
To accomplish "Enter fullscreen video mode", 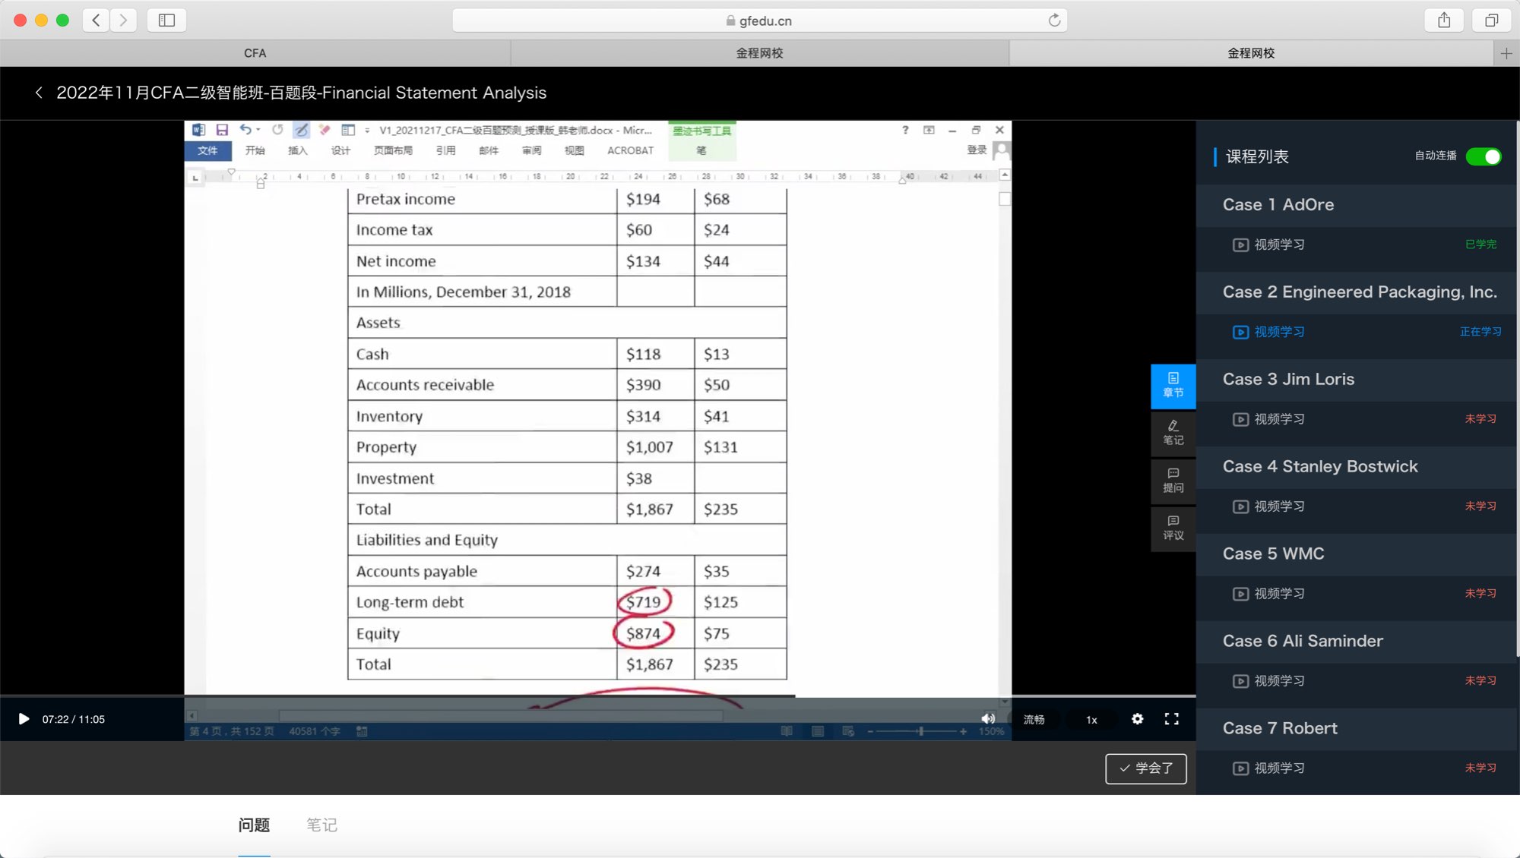I will [x=1171, y=718].
